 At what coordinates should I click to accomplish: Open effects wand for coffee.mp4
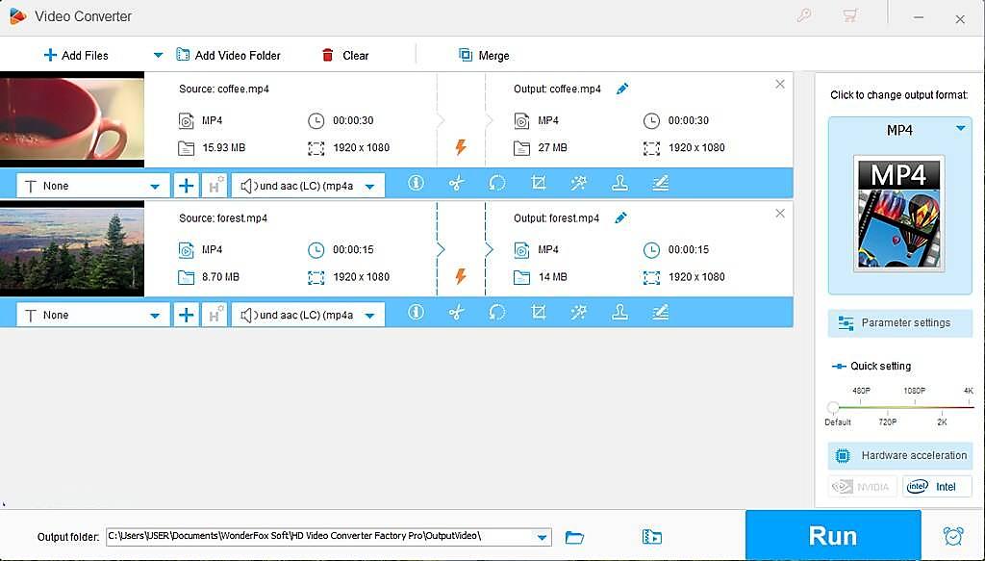click(578, 184)
